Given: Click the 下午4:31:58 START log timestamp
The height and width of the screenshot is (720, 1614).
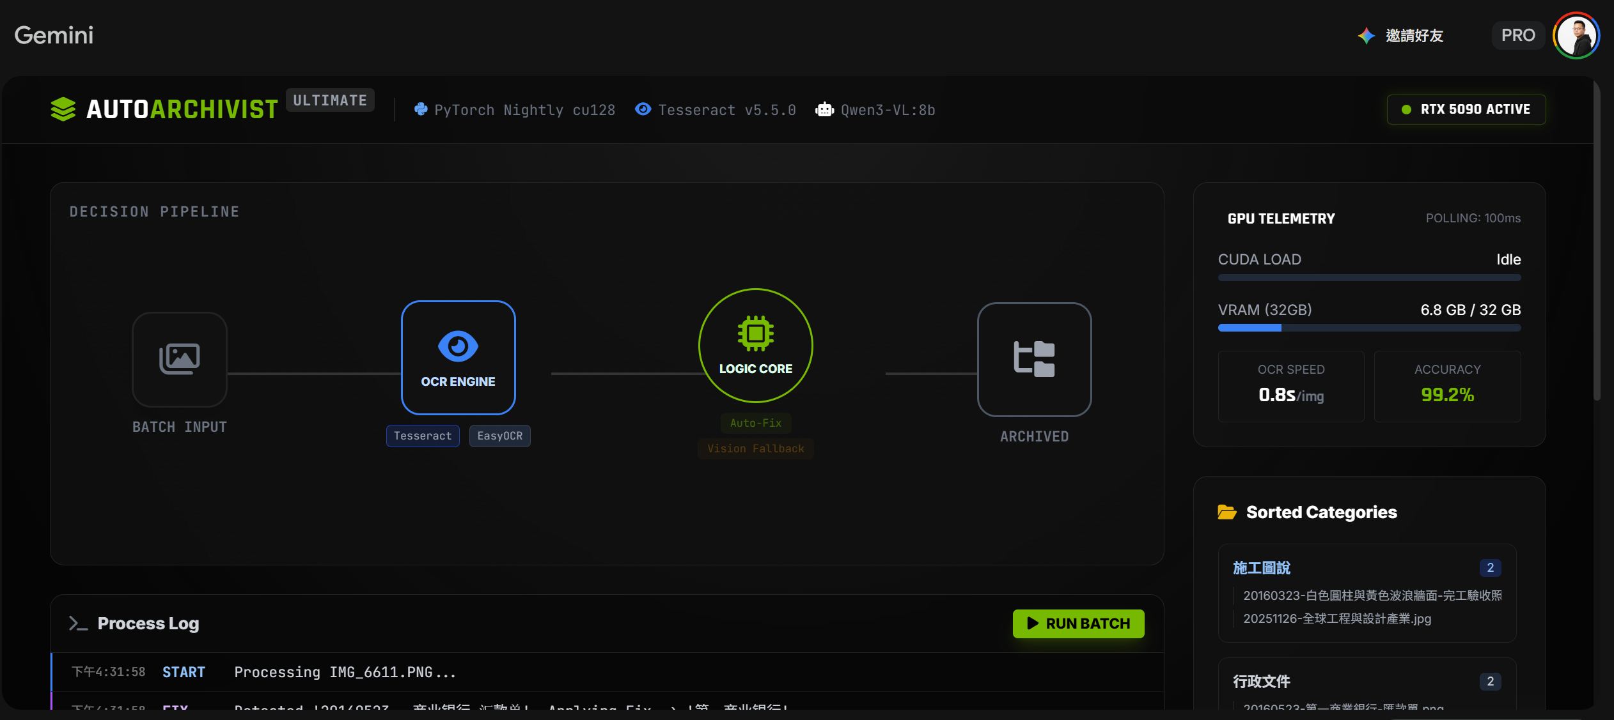Looking at the screenshot, I should (108, 672).
